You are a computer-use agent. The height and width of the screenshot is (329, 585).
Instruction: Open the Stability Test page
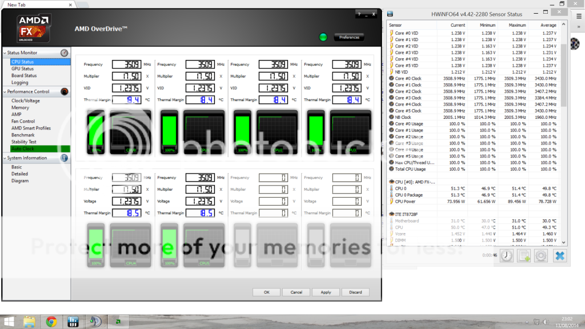[x=24, y=142]
